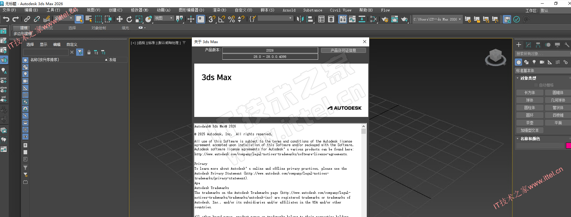Click the 圆柱体 cylinder button

pos(530,108)
